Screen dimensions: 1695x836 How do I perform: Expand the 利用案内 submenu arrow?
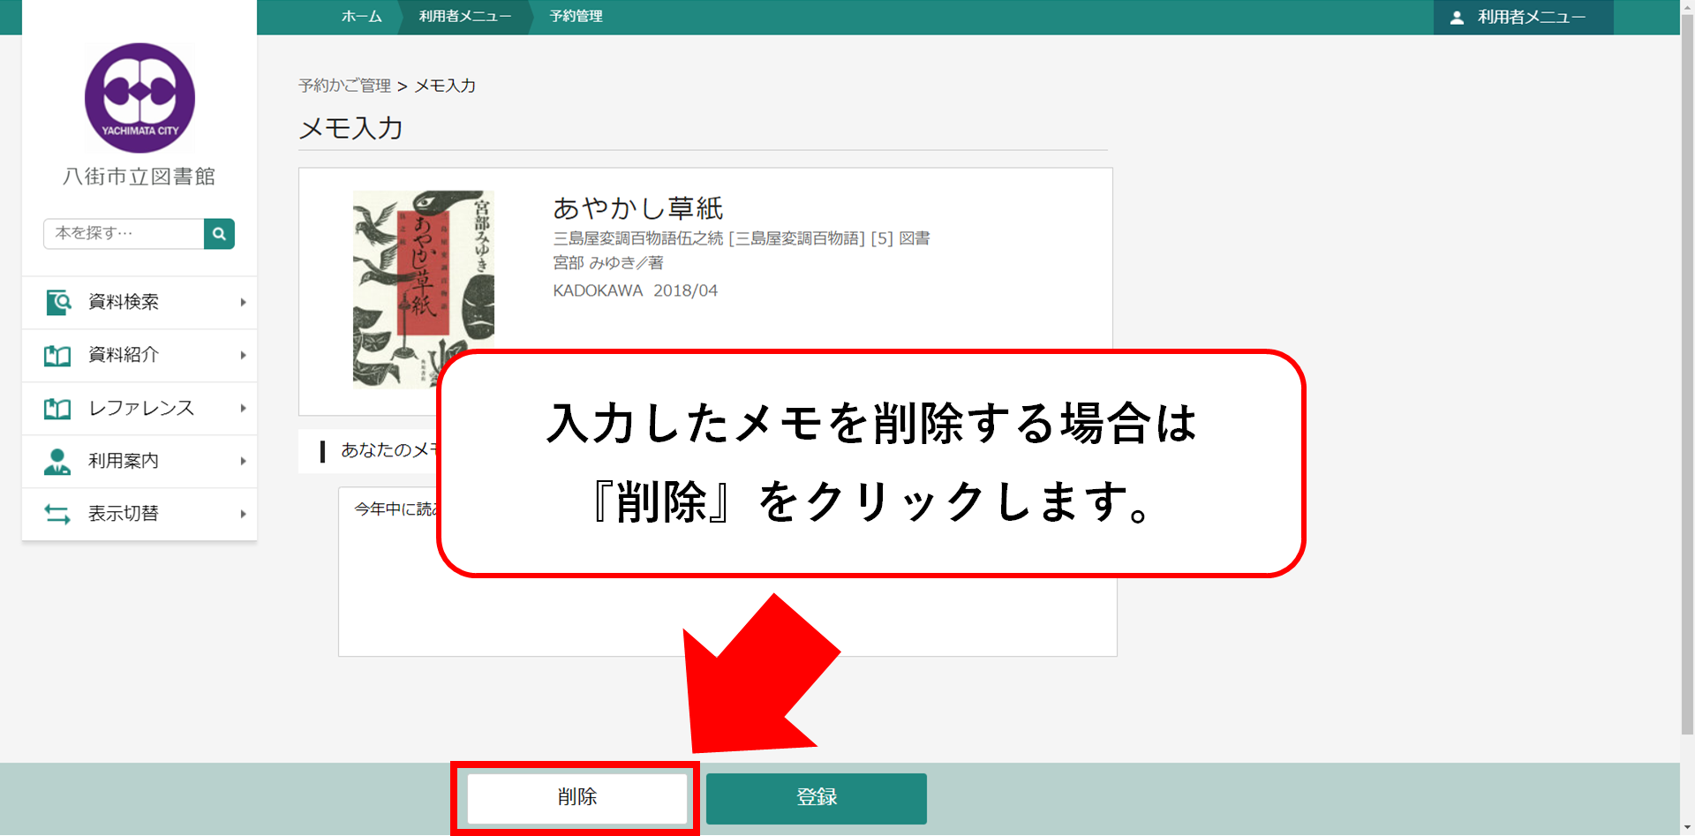pyautogui.click(x=243, y=462)
